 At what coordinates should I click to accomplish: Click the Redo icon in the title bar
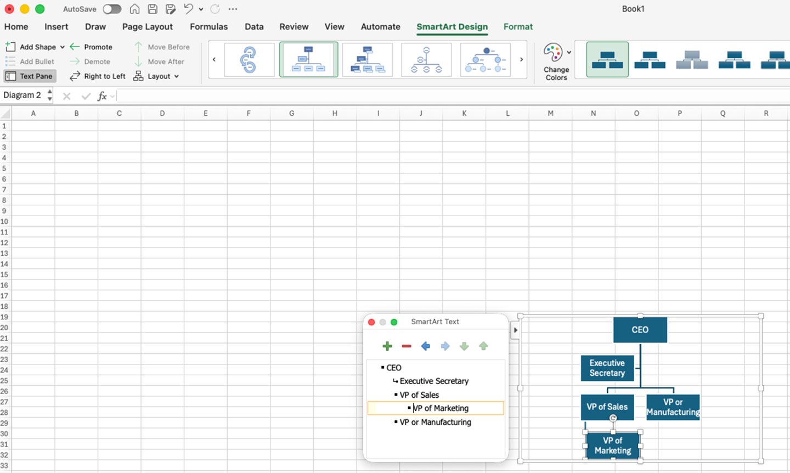point(215,9)
